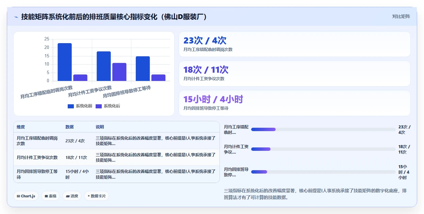Click the 对比矩阵 label in the header

click(401, 16)
